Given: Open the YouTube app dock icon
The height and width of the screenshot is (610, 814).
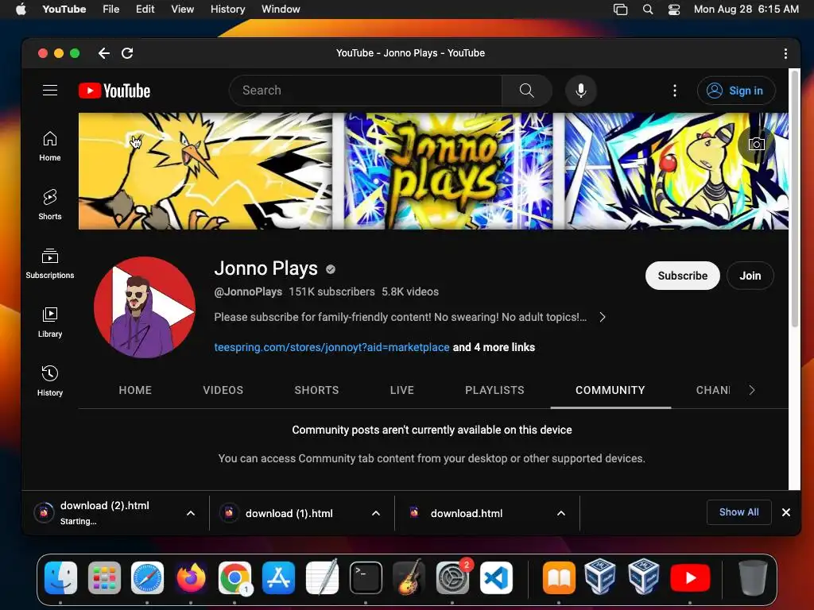Looking at the screenshot, I should (690, 577).
